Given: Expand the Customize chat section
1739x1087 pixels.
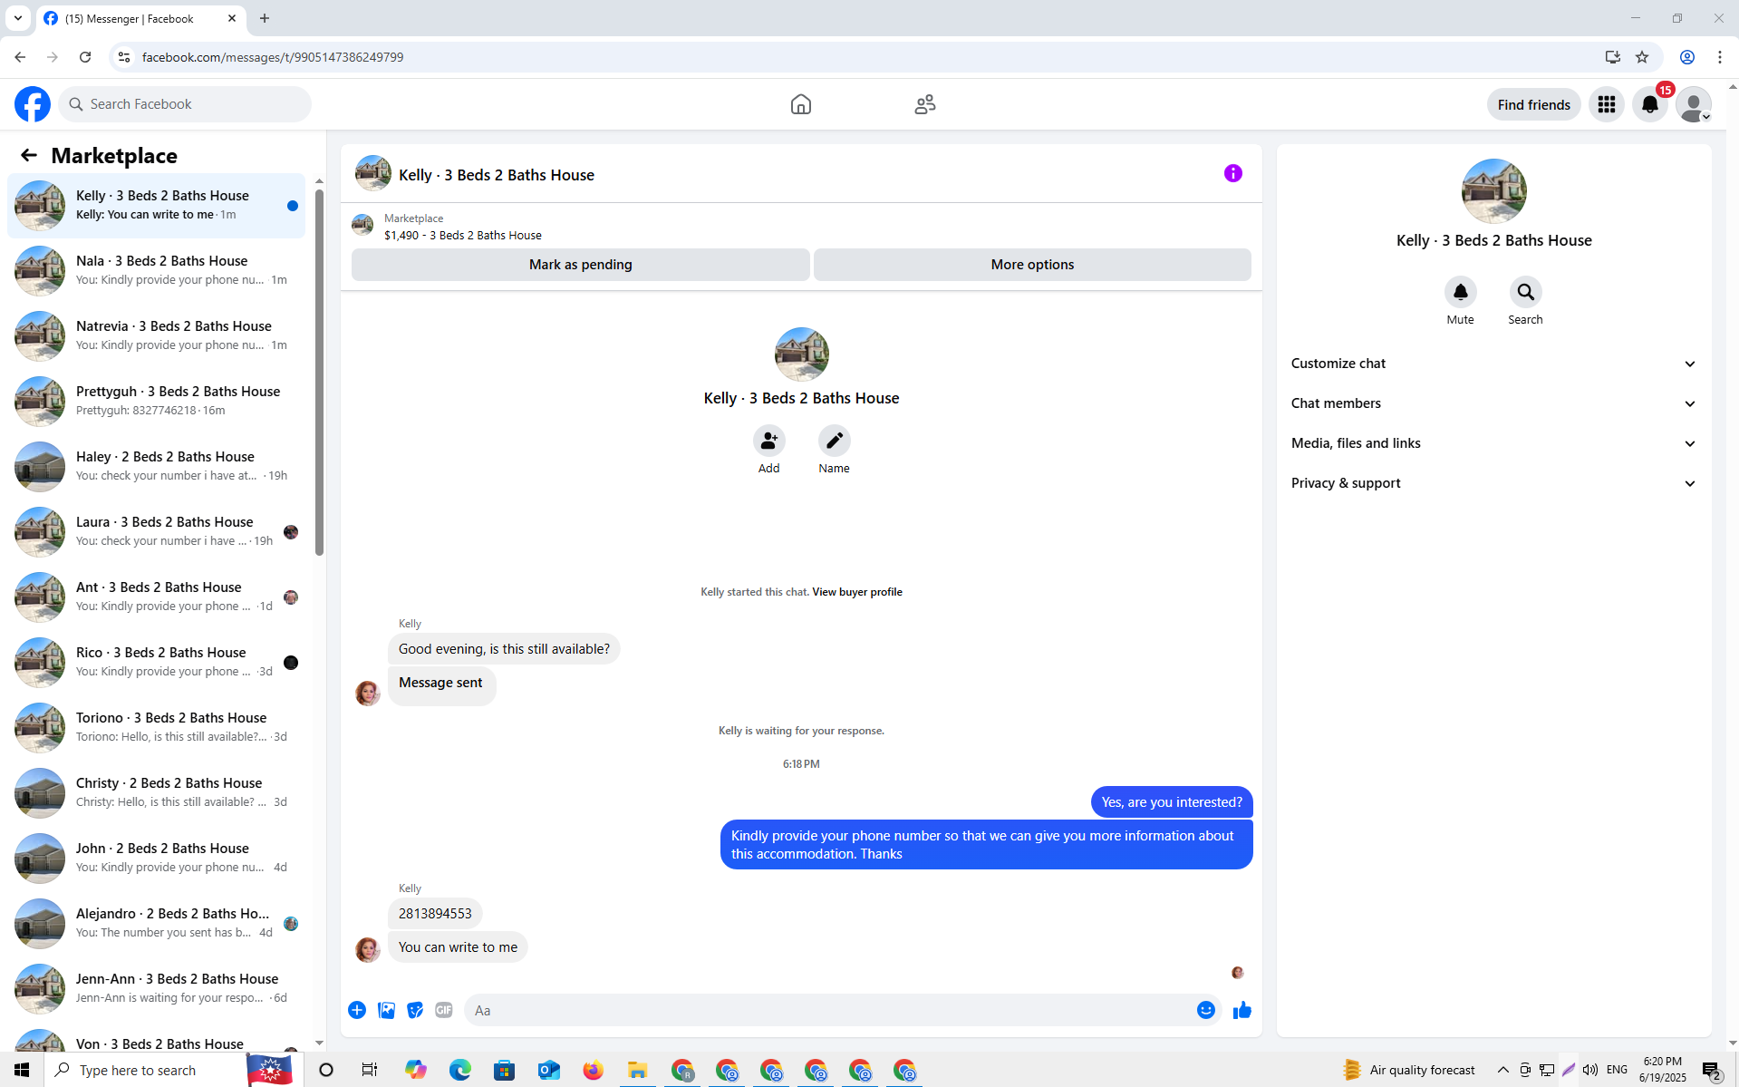Looking at the screenshot, I should point(1493,364).
